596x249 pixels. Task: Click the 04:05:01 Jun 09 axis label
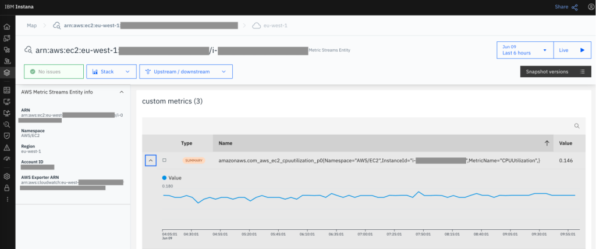click(168, 236)
